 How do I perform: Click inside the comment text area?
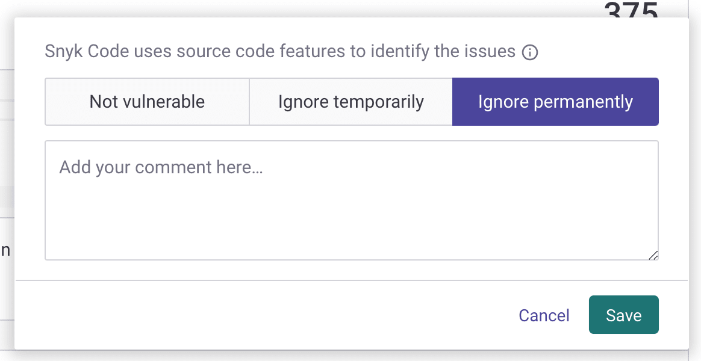(x=351, y=200)
